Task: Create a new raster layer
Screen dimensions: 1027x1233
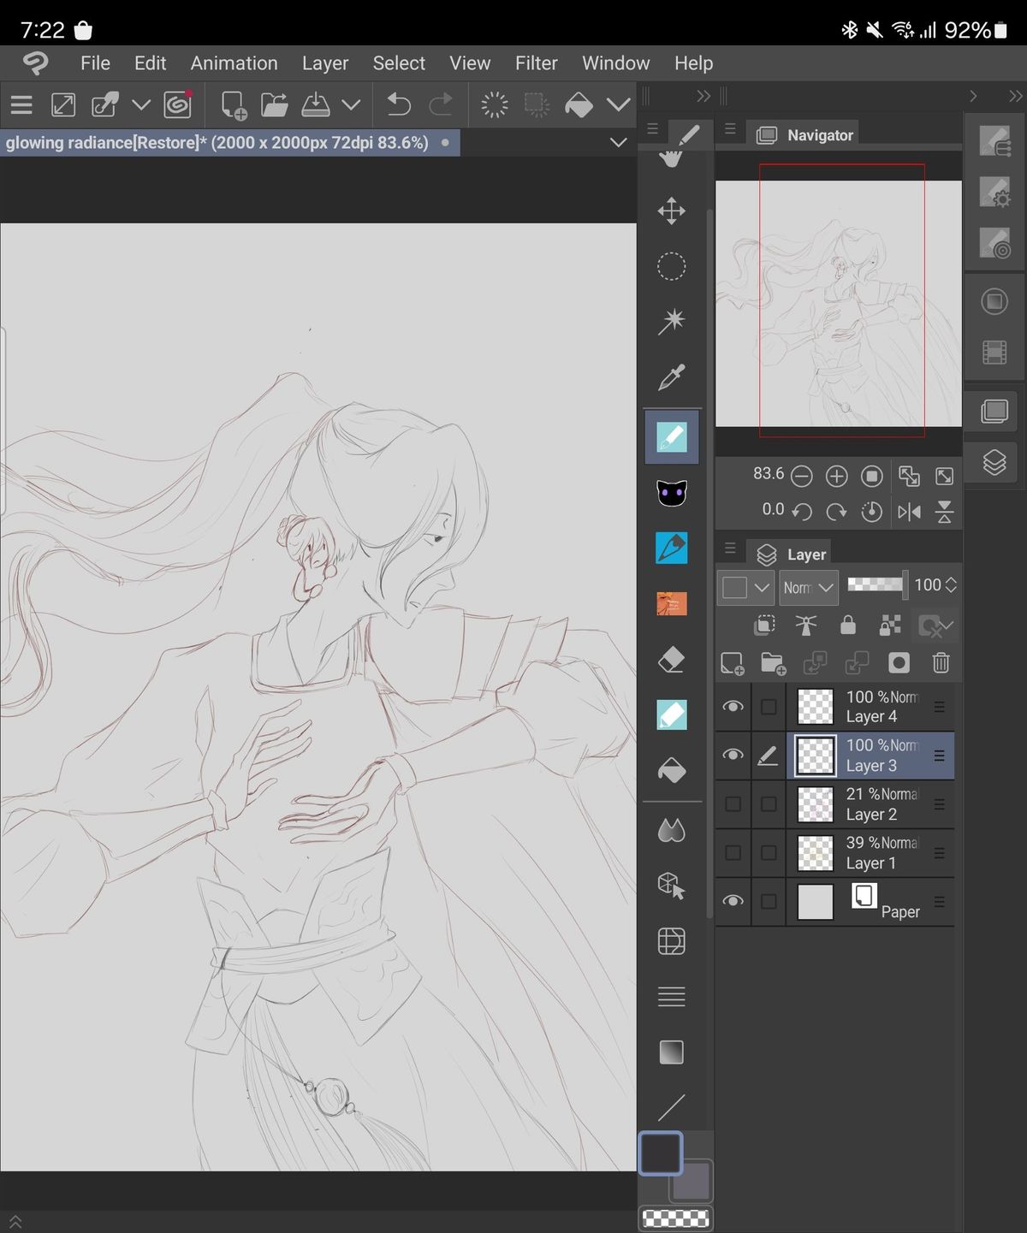Action: coord(733,663)
